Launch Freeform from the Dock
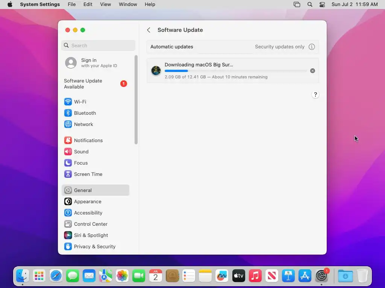This screenshot has width=385, height=288. click(x=222, y=276)
